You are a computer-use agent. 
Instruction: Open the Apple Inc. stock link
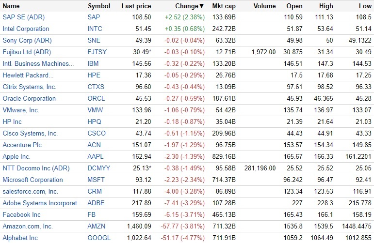[x=16, y=157]
